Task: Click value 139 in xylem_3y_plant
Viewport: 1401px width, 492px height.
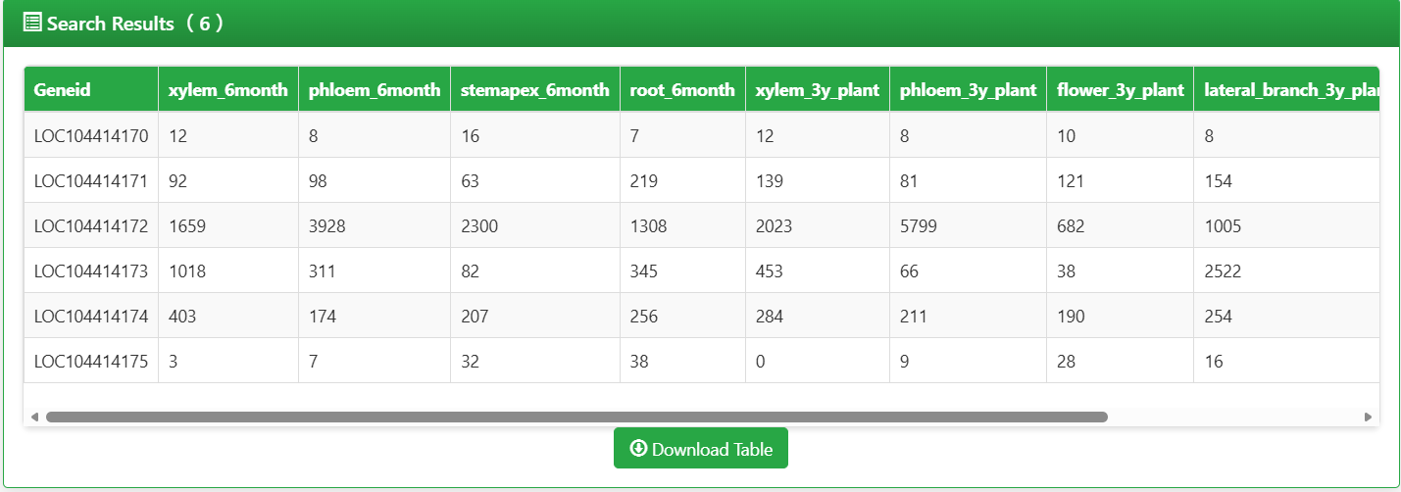Action: (770, 181)
